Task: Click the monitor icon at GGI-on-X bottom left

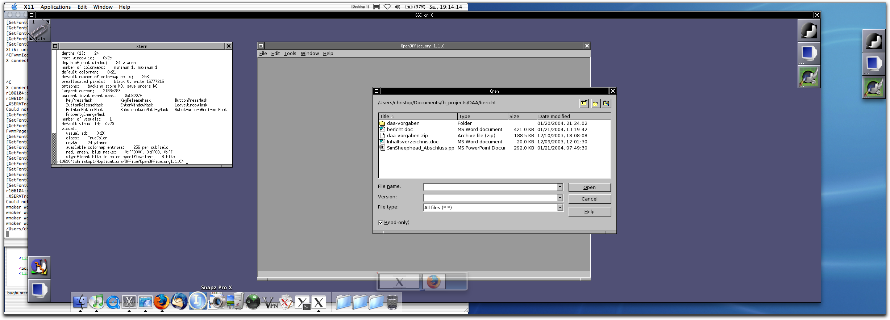Action: click(39, 291)
